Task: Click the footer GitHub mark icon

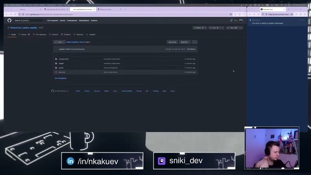Action: tap(52, 91)
